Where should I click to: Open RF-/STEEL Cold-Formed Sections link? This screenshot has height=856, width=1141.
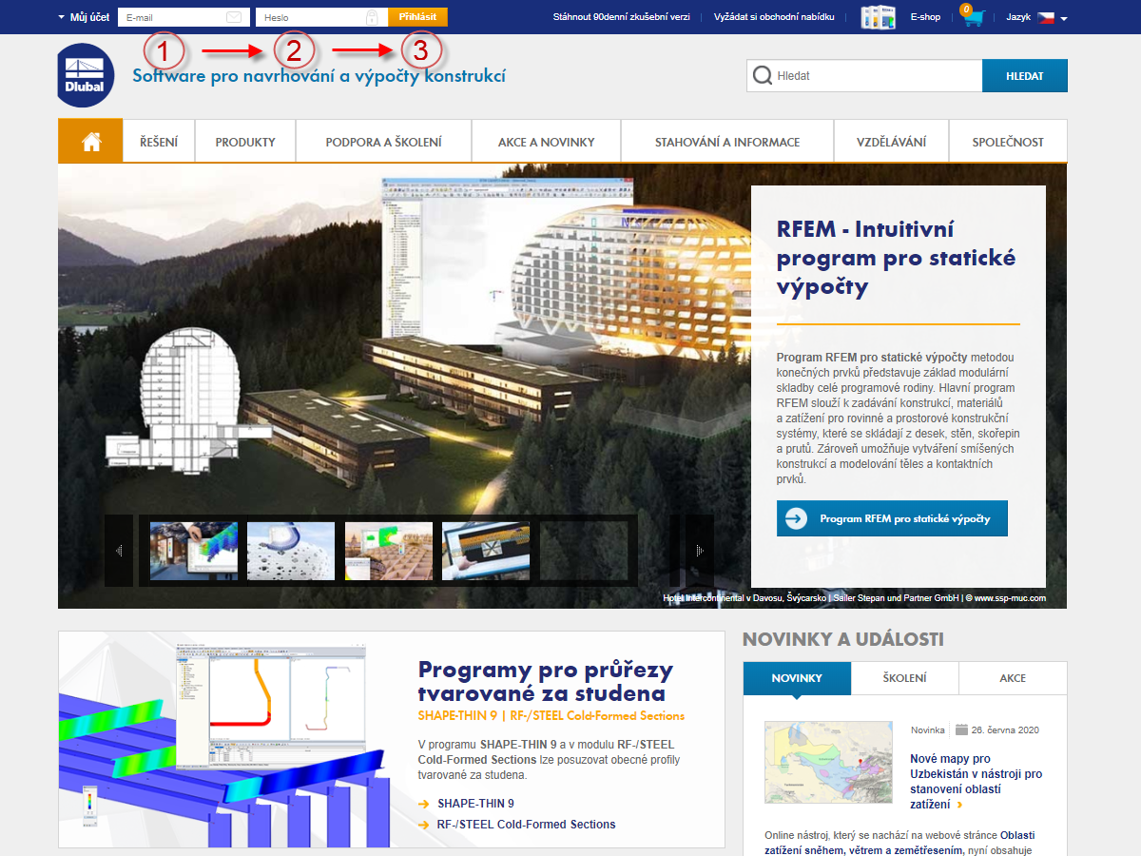click(x=526, y=825)
